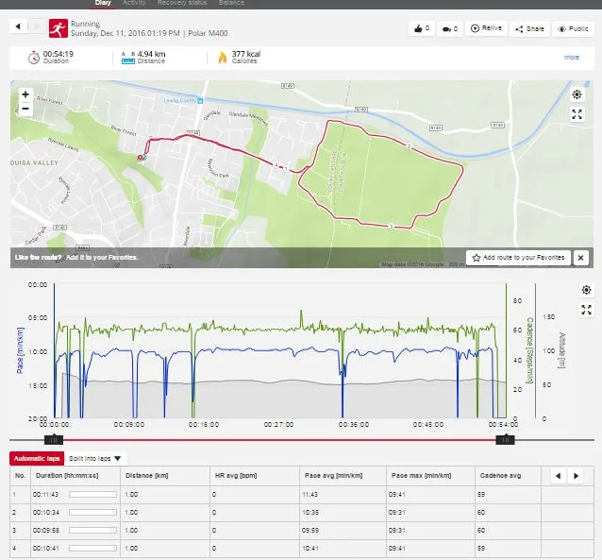Show next lap table columns
602x560 pixels.
576,476
